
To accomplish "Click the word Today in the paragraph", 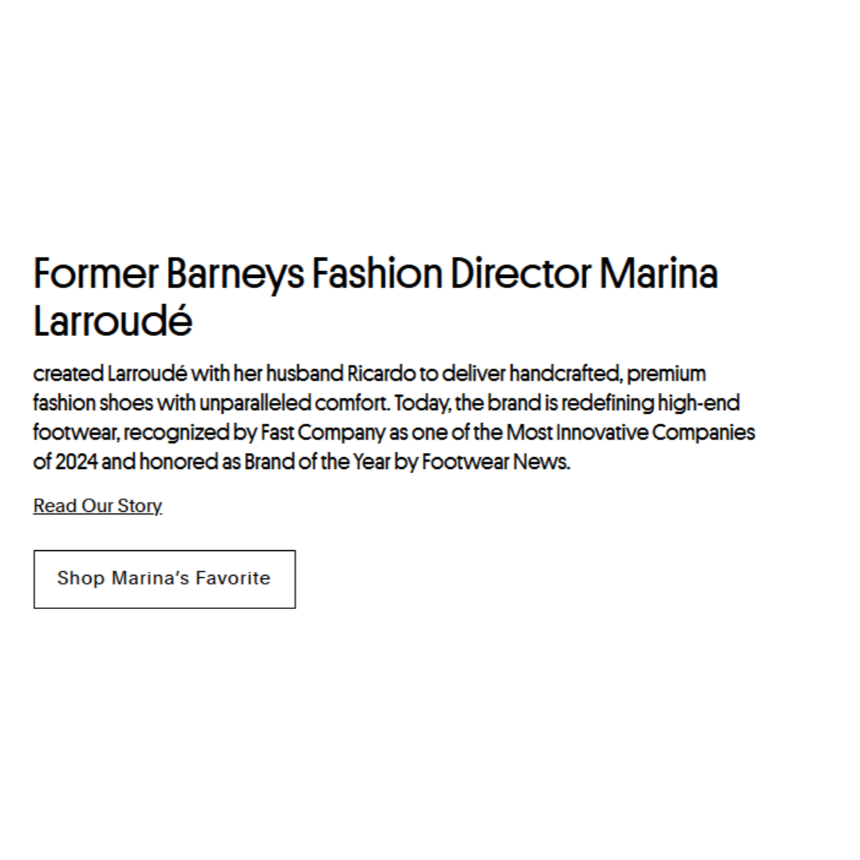I will click(x=422, y=403).
